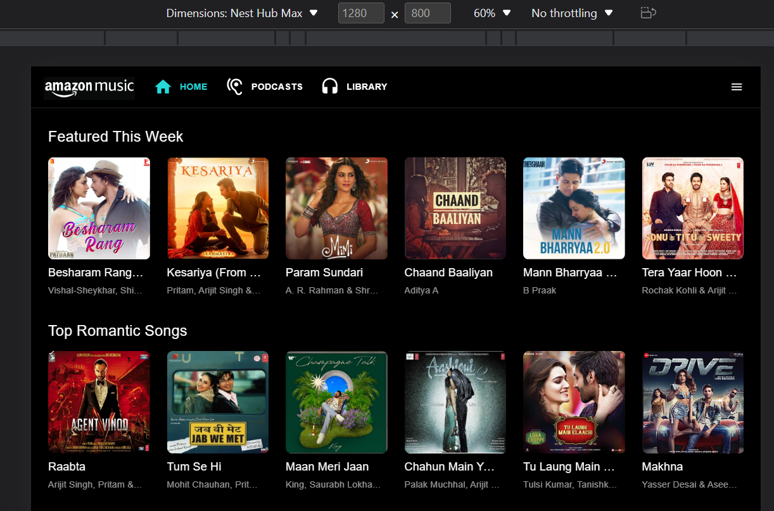The height and width of the screenshot is (511, 774).
Task: Click artist text B Praak
Action: tap(540, 290)
